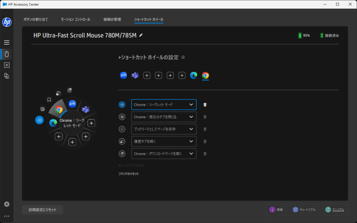Click the Edge segment on the shortcut wheel
The image size is (357, 223).
[53, 123]
